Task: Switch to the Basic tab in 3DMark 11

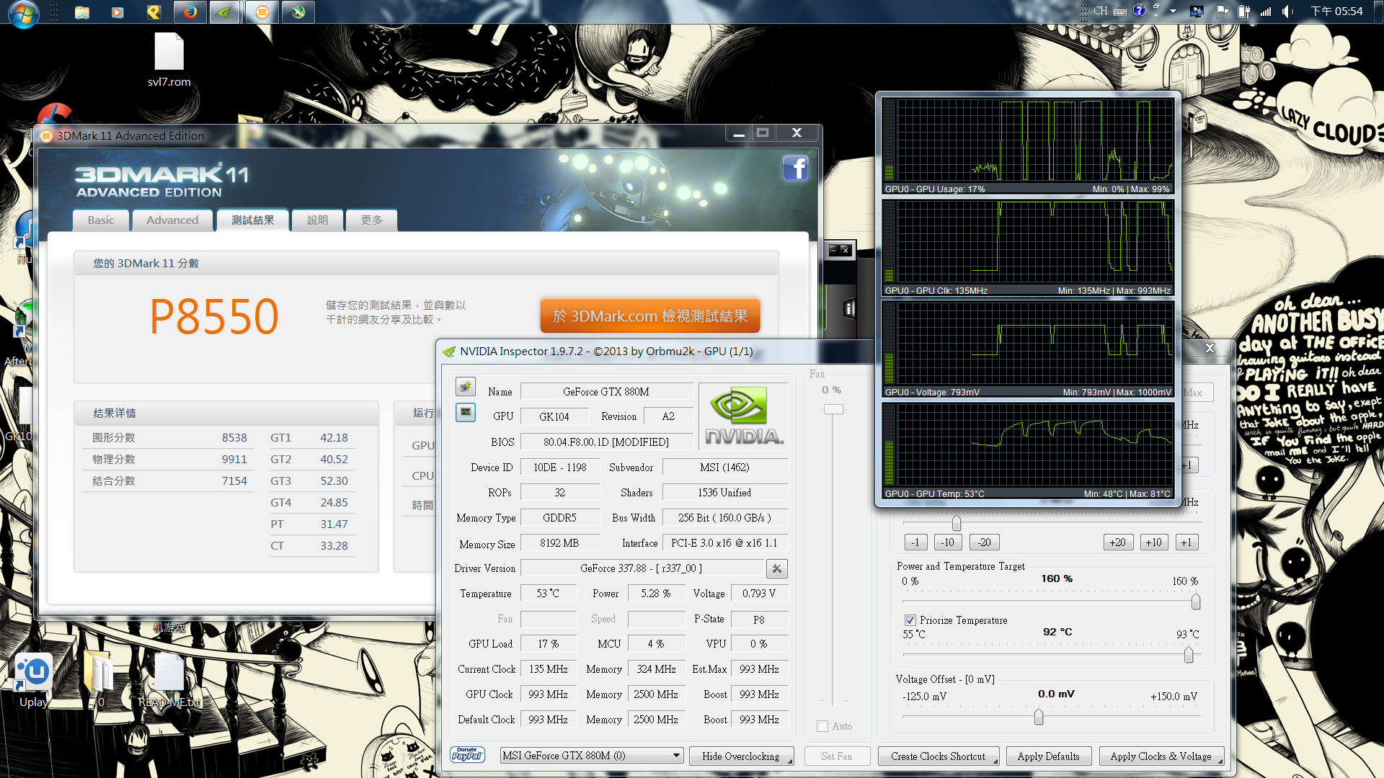Action: pyautogui.click(x=101, y=220)
